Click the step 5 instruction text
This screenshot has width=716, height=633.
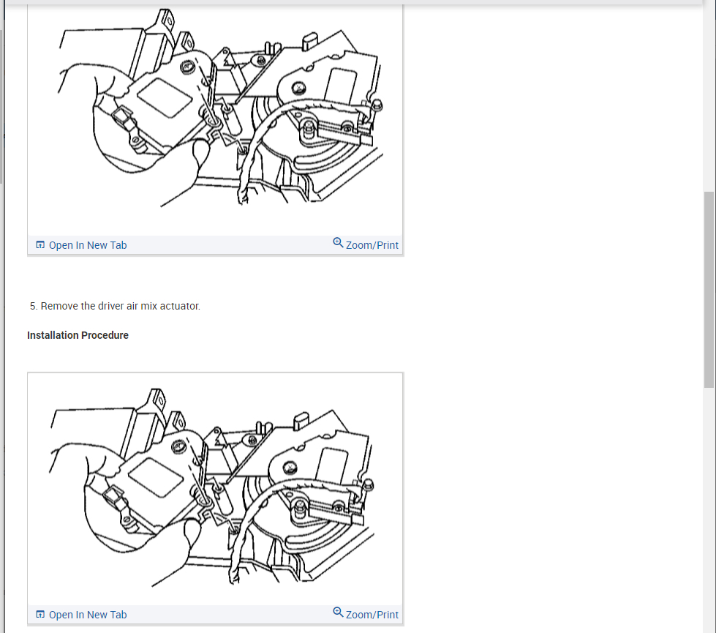point(115,306)
